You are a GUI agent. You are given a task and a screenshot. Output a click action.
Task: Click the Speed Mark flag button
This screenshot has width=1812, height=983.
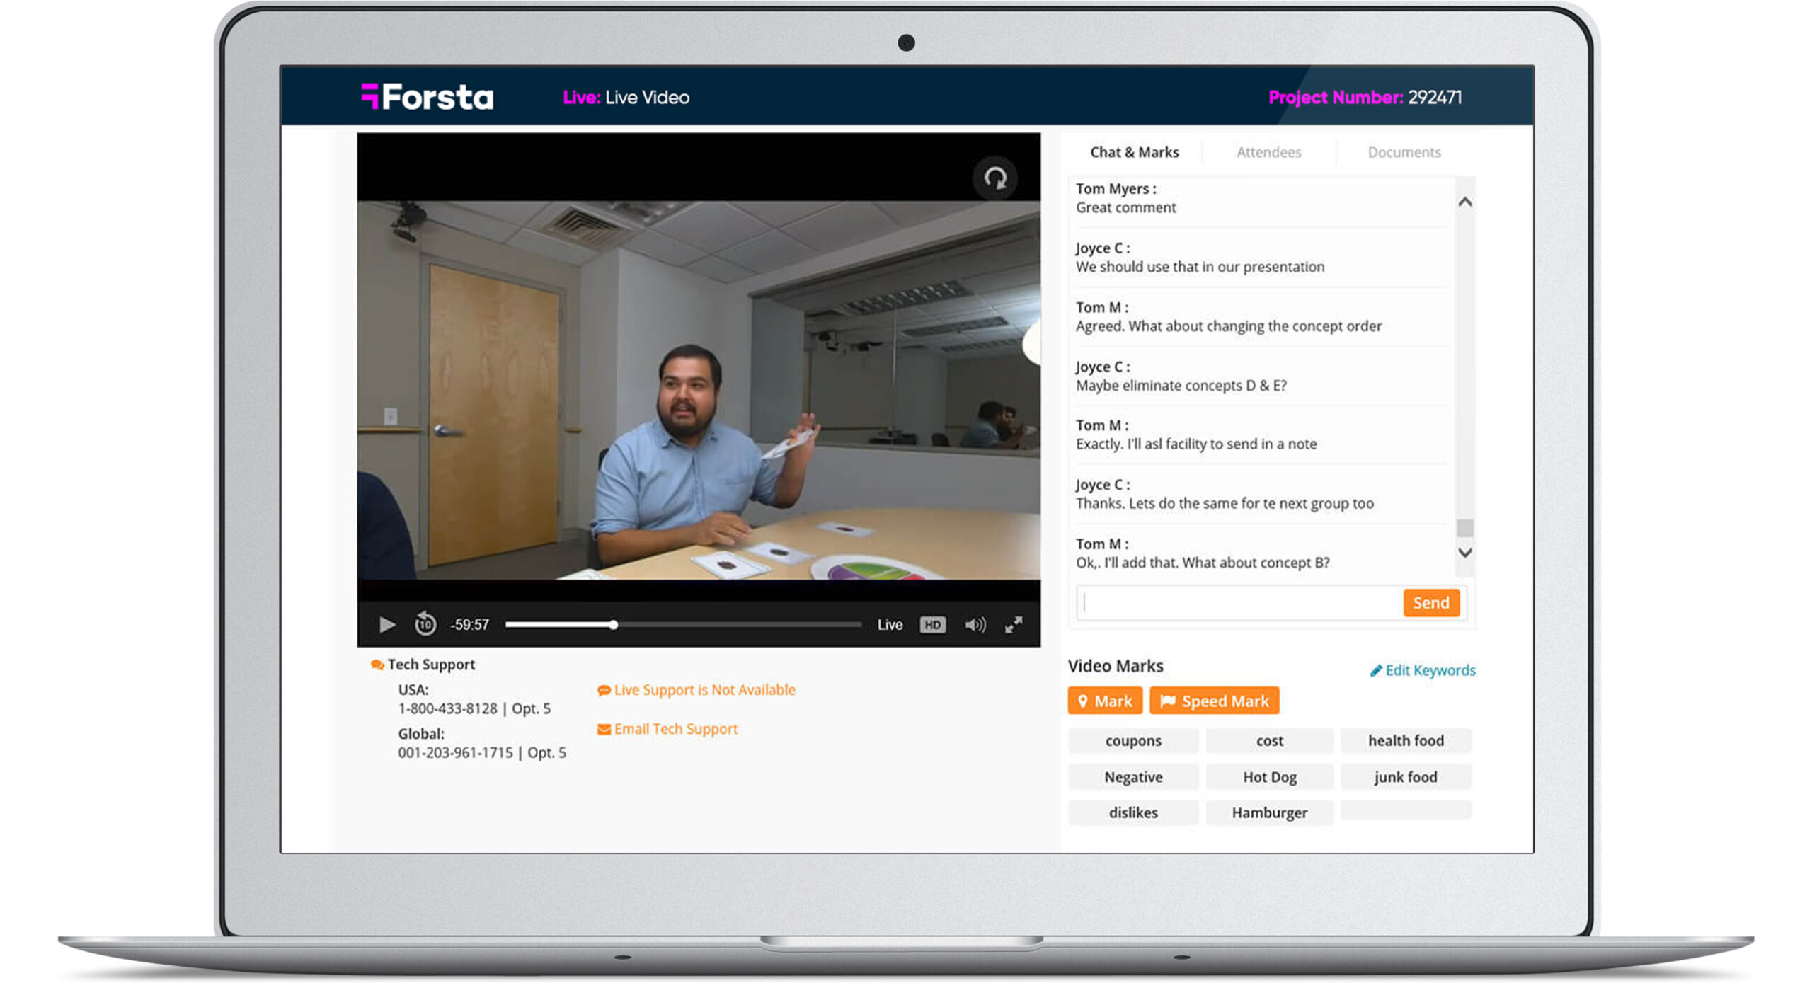click(x=1214, y=701)
